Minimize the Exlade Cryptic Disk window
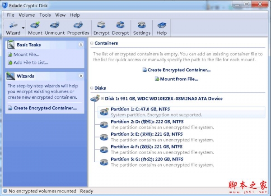271x196 pixels. tap(237, 5)
